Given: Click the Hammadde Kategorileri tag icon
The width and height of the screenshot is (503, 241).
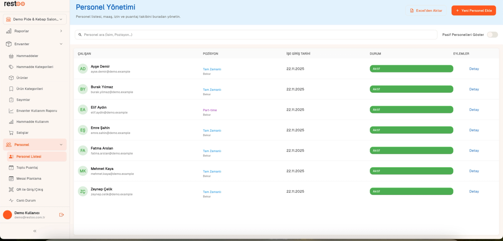Looking at the screenshot, I should click(x=11, y=67).
